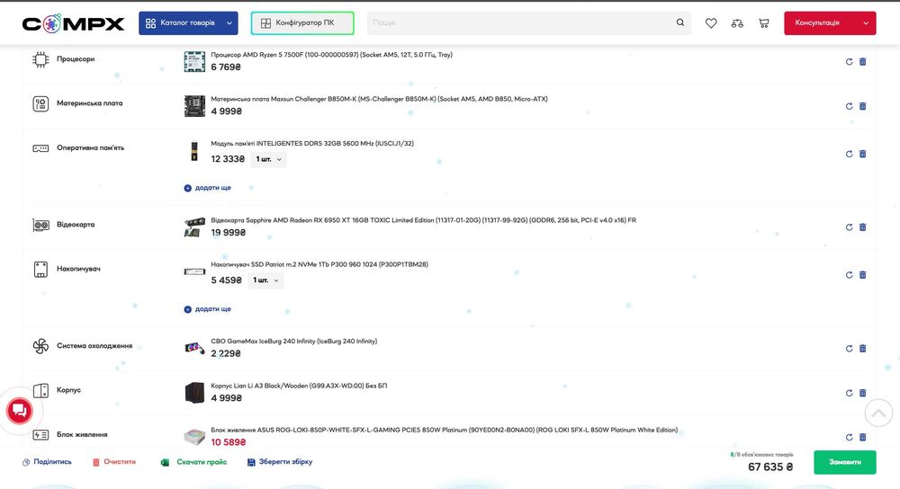
Task: Open Maxsun motherboard product thumbnail
Action: (194, 106)
